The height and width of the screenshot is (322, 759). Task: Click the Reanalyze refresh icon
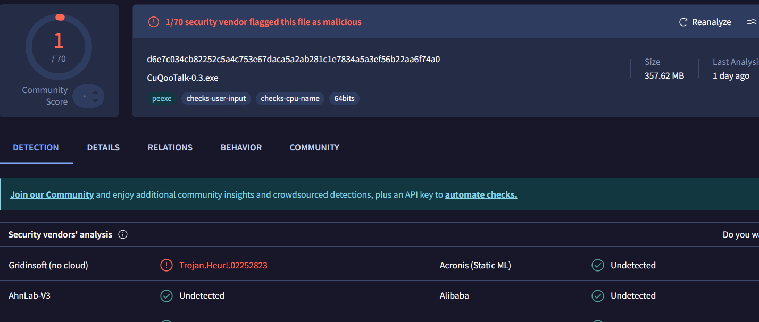click(x=683, y=22)
